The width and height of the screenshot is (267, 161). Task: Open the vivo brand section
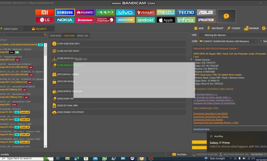coord(125,12)
